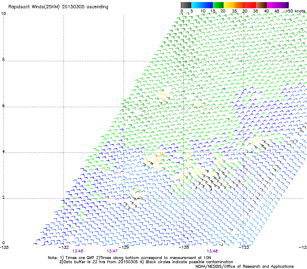307x269 pixels.
Task: Click the purple time stamp "13:46"
Action: click(78, 251)
